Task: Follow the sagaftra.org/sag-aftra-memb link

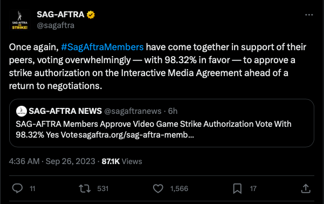Action: click(136, 135)
